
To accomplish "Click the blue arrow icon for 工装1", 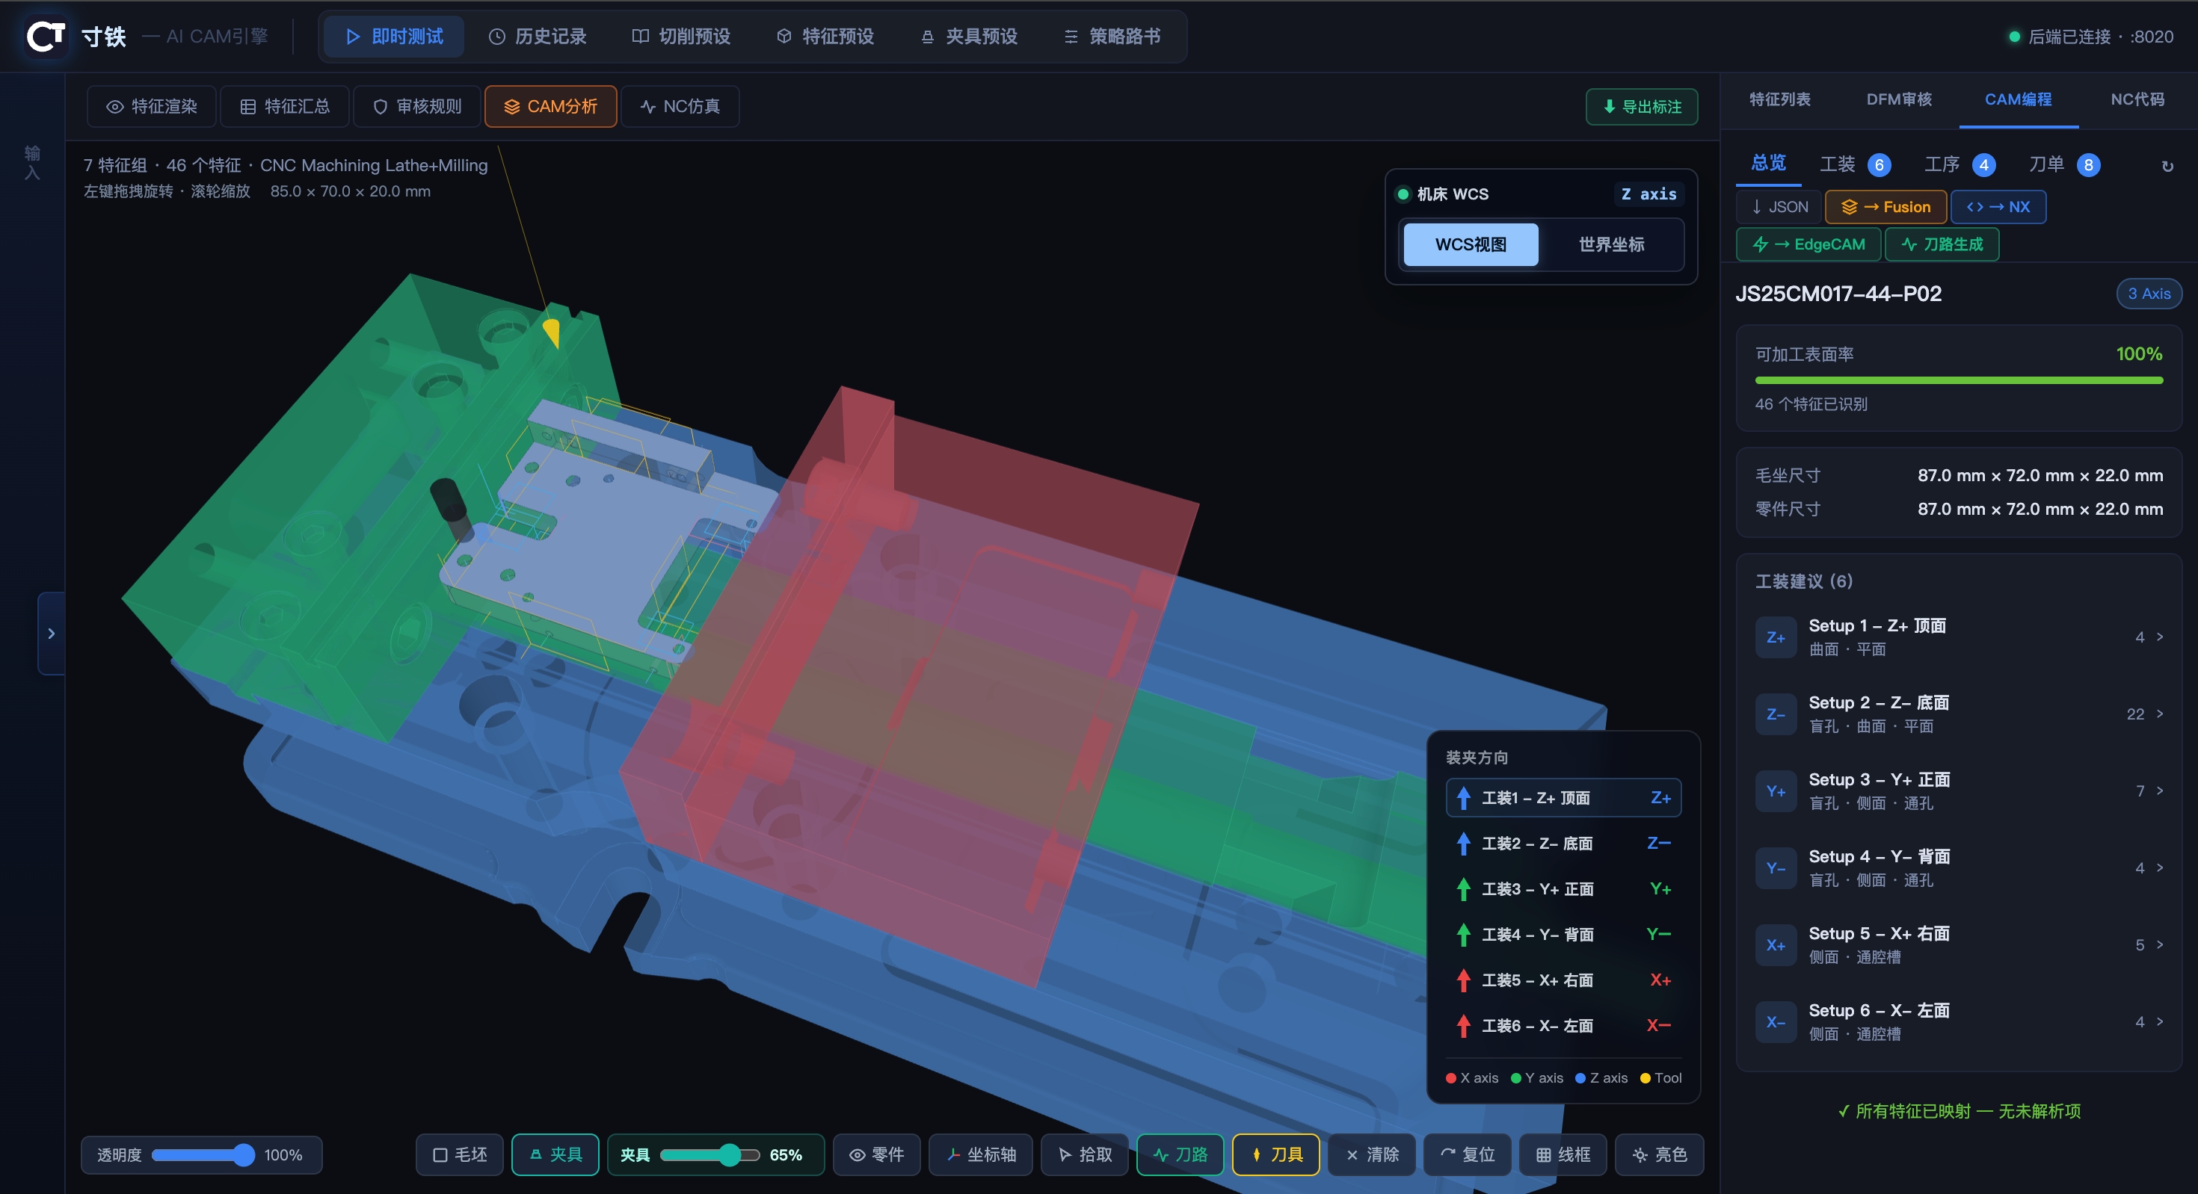I will (x=1463, y=797).
